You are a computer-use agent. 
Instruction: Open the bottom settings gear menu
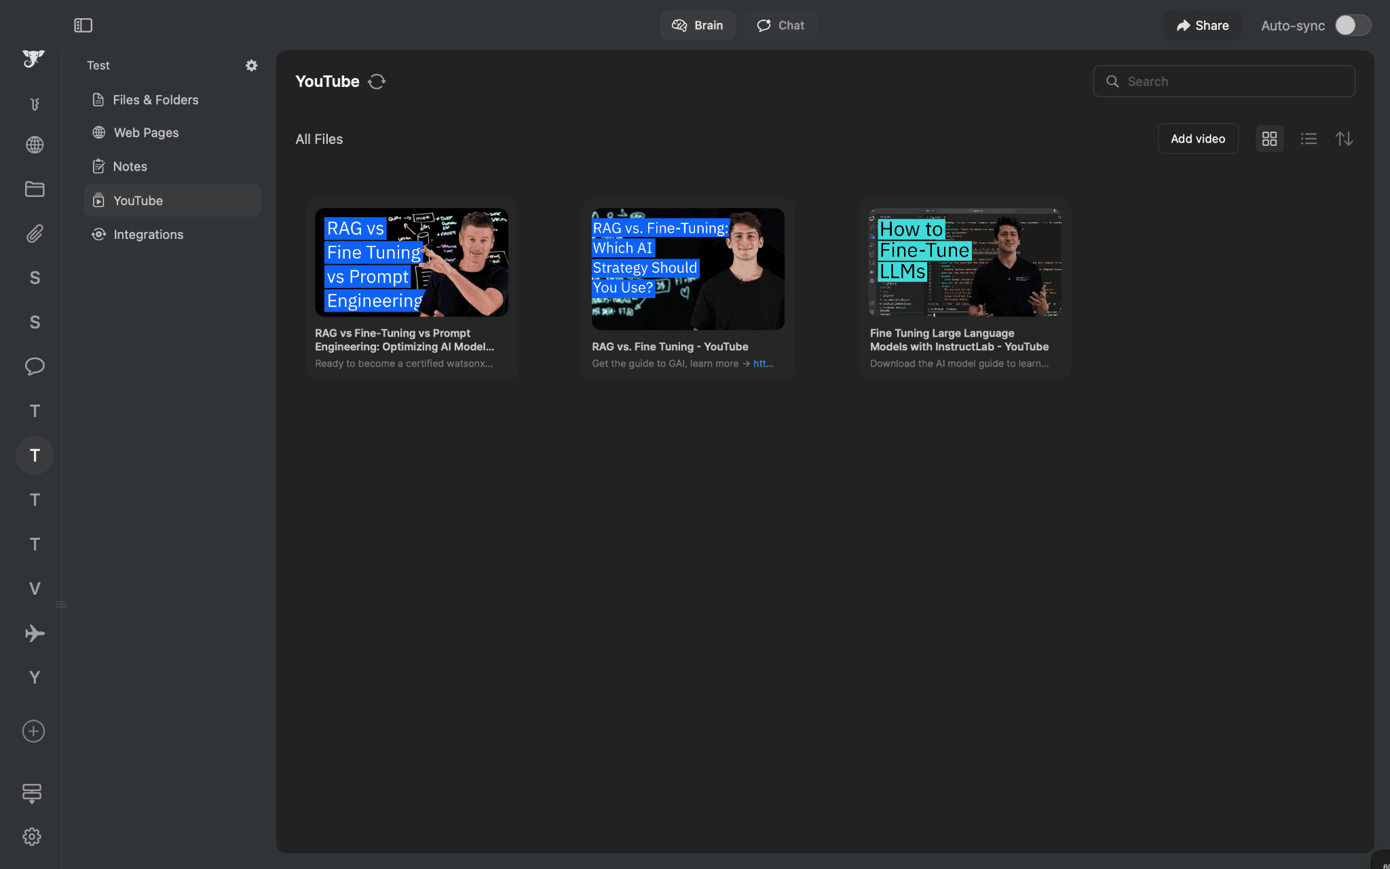pyautogui.click(x=33, y=836)
